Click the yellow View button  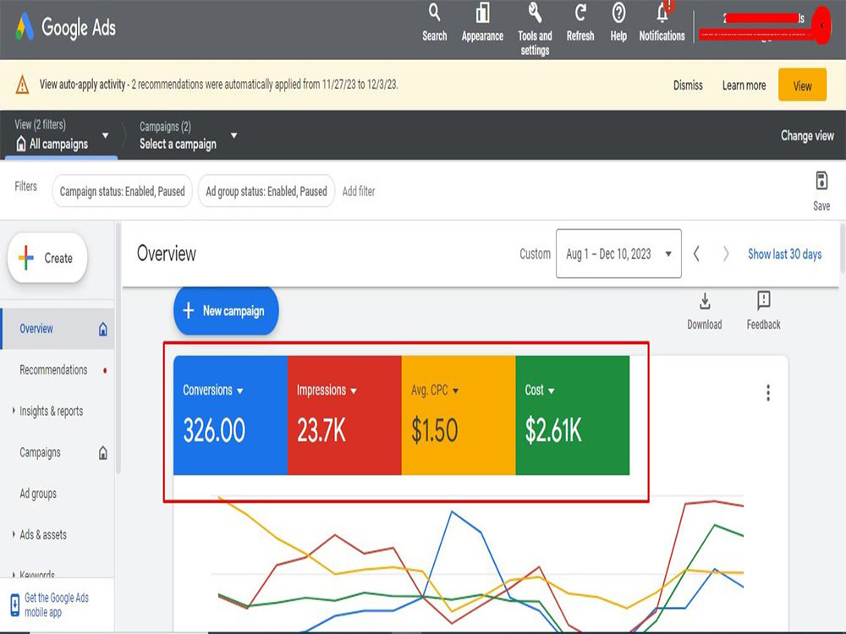tap(802, 85)
